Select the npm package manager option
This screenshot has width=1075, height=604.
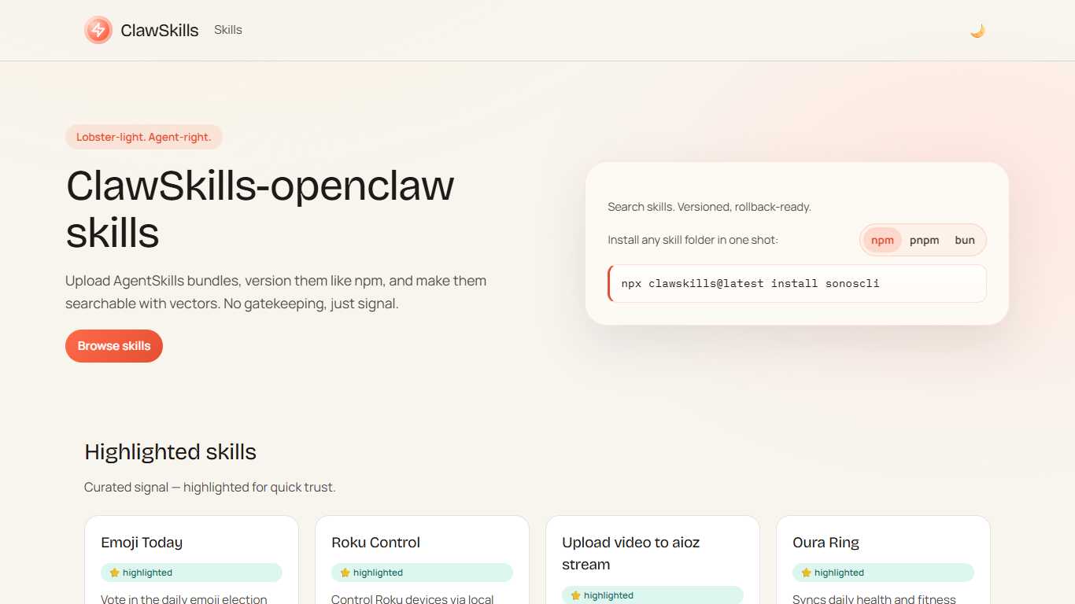click(x=882, y=241)
